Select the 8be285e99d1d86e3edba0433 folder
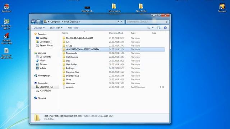 click(x=79, y=38)
